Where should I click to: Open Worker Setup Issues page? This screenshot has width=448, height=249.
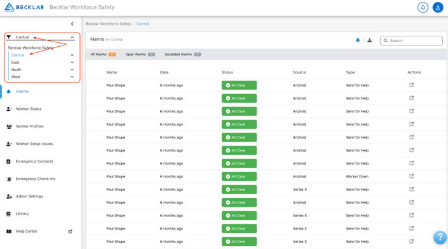pos(35,144)
